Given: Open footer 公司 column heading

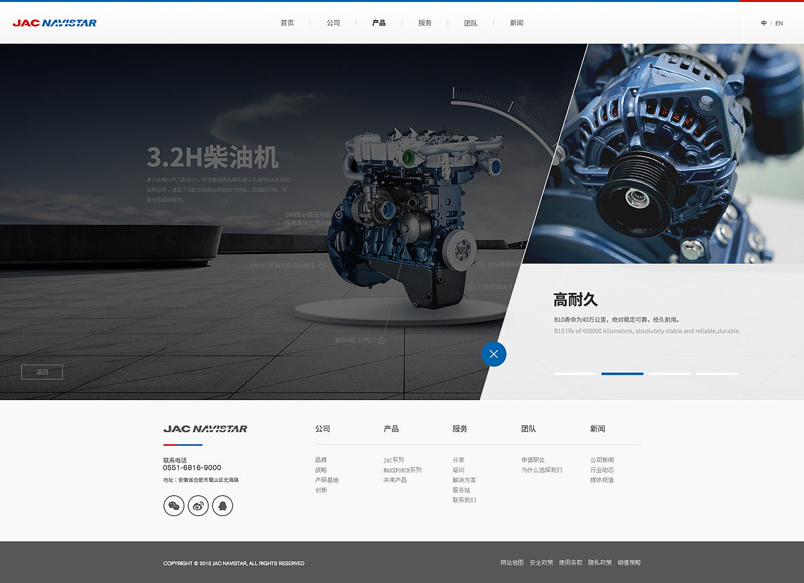Looking at the screenshot, I should [x=323, y=429].
